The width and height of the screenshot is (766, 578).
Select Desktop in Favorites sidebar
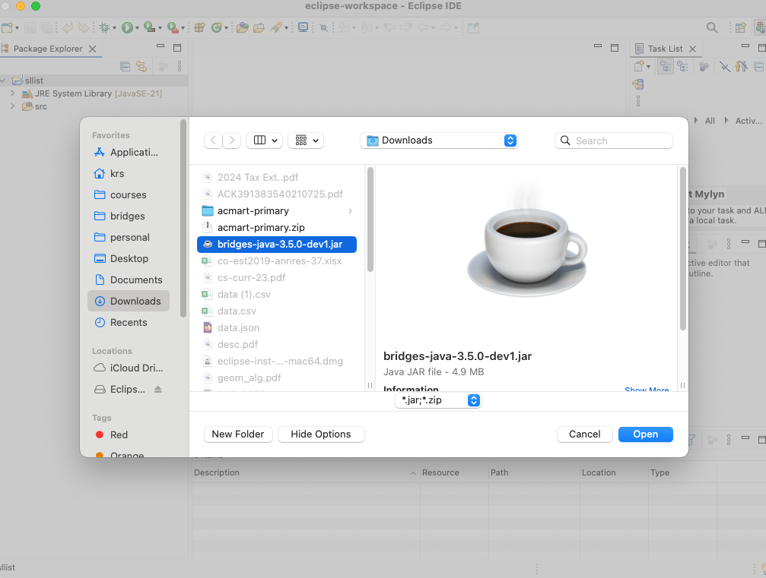[129, 258]
